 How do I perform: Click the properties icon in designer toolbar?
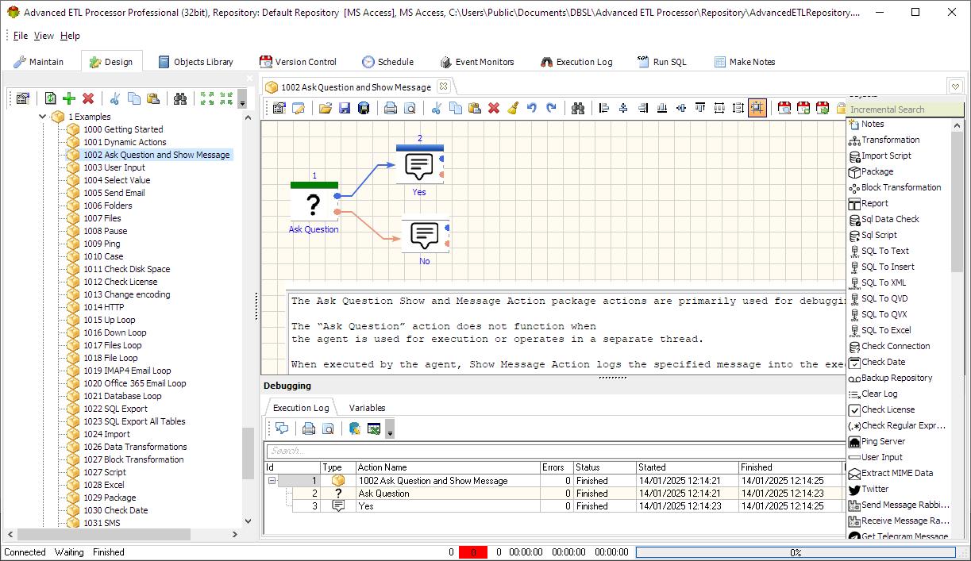(x=279, y=108)
